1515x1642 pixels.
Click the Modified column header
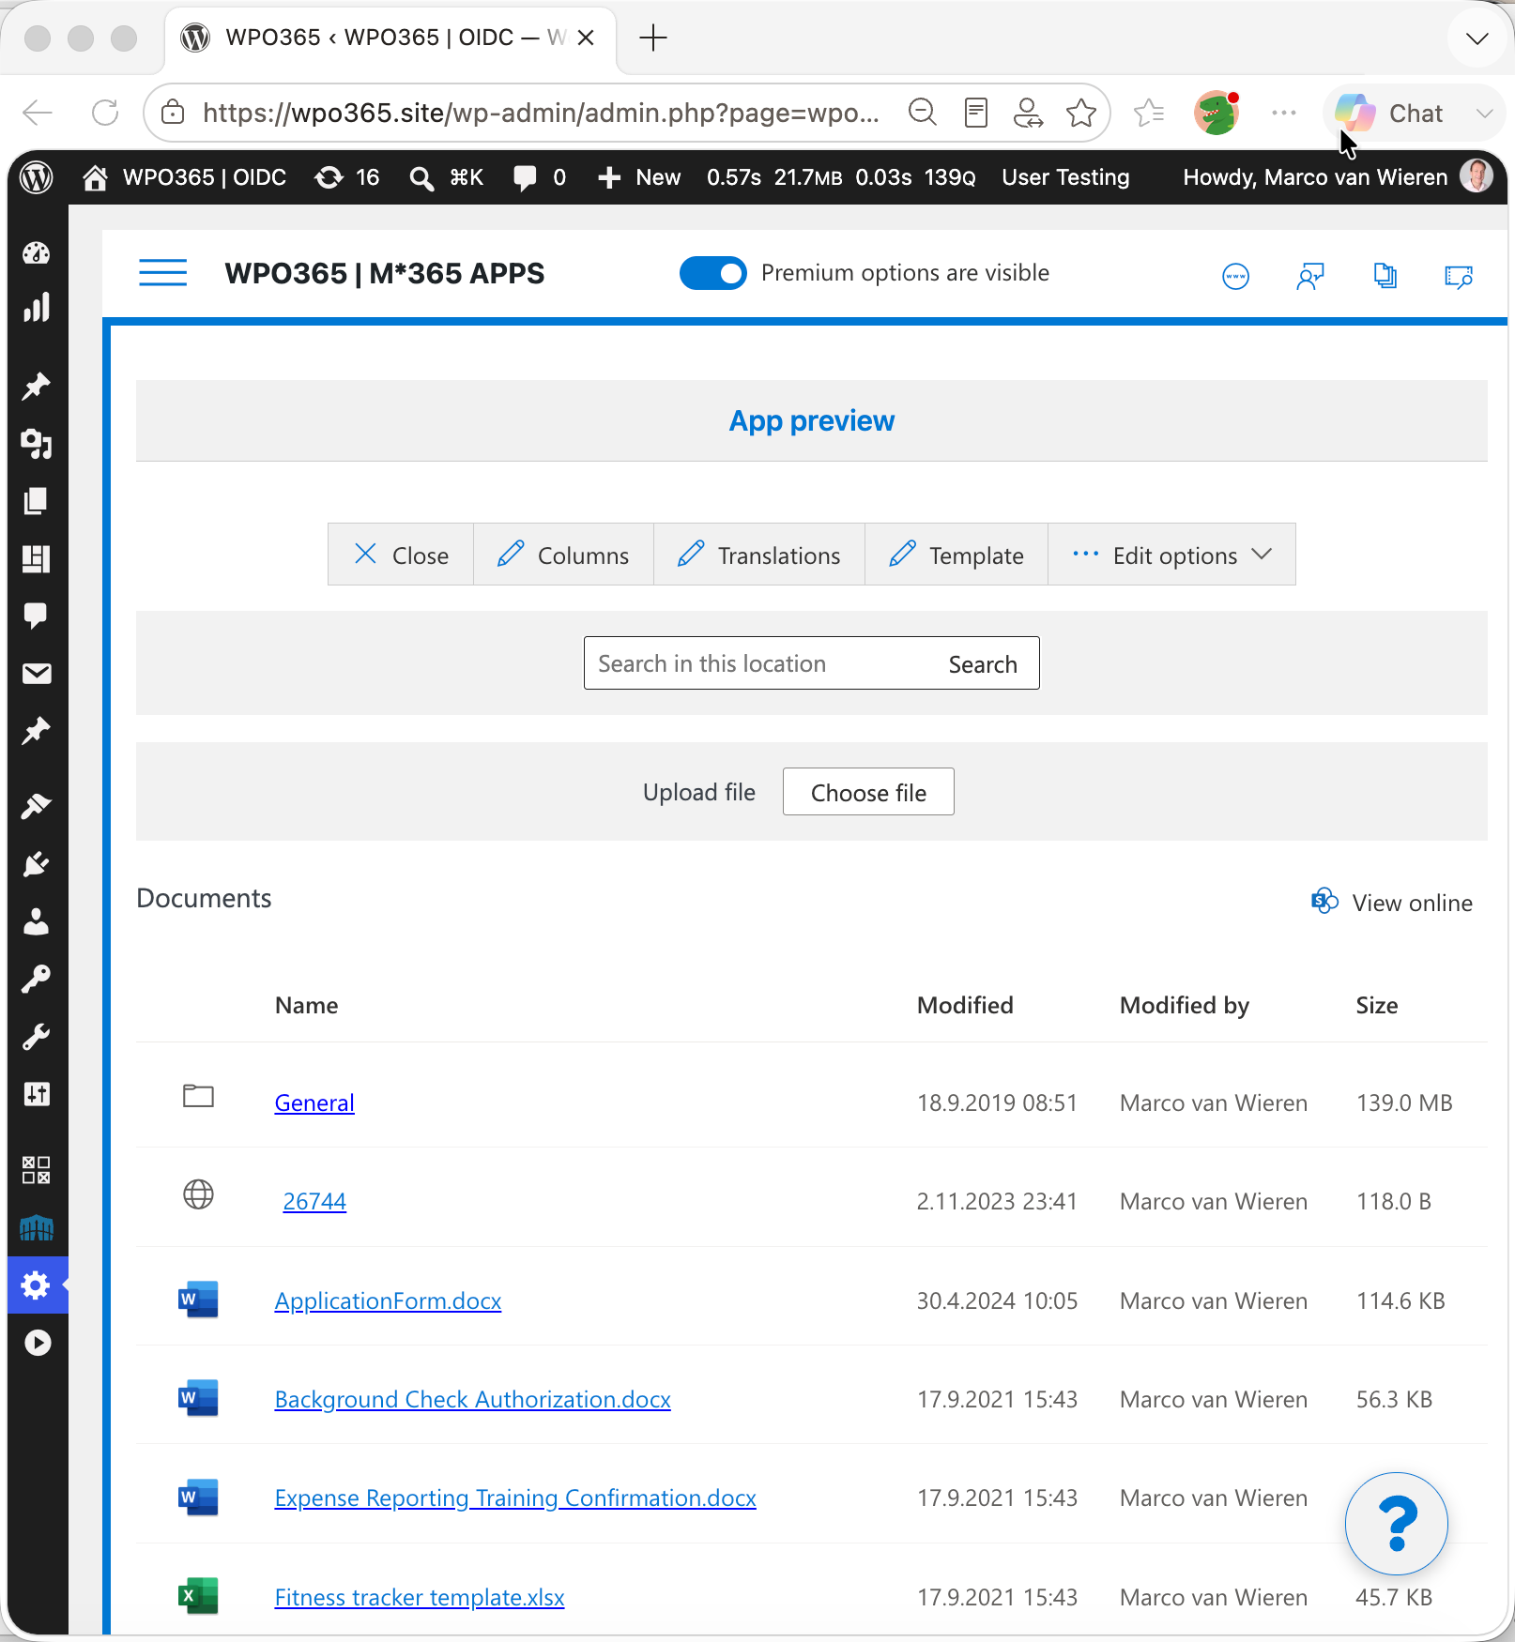pos(965,1005)
